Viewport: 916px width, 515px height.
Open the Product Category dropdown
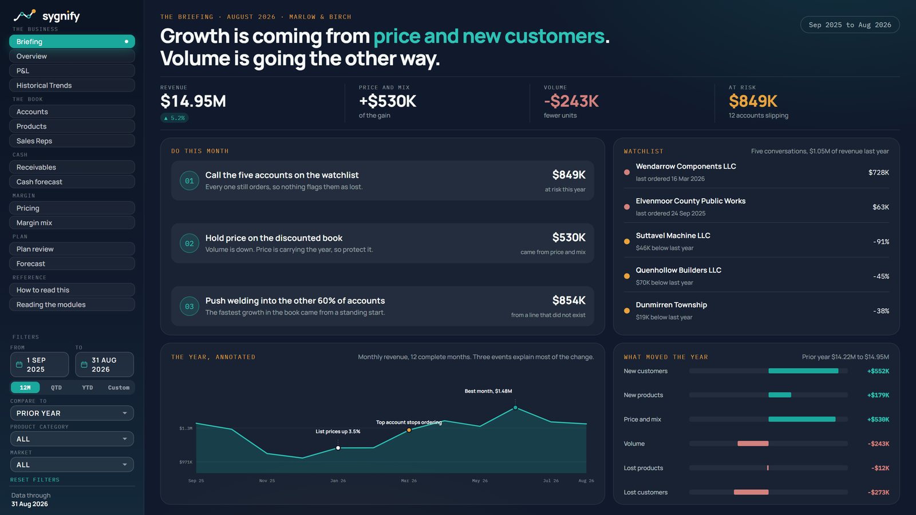[72, 439]
